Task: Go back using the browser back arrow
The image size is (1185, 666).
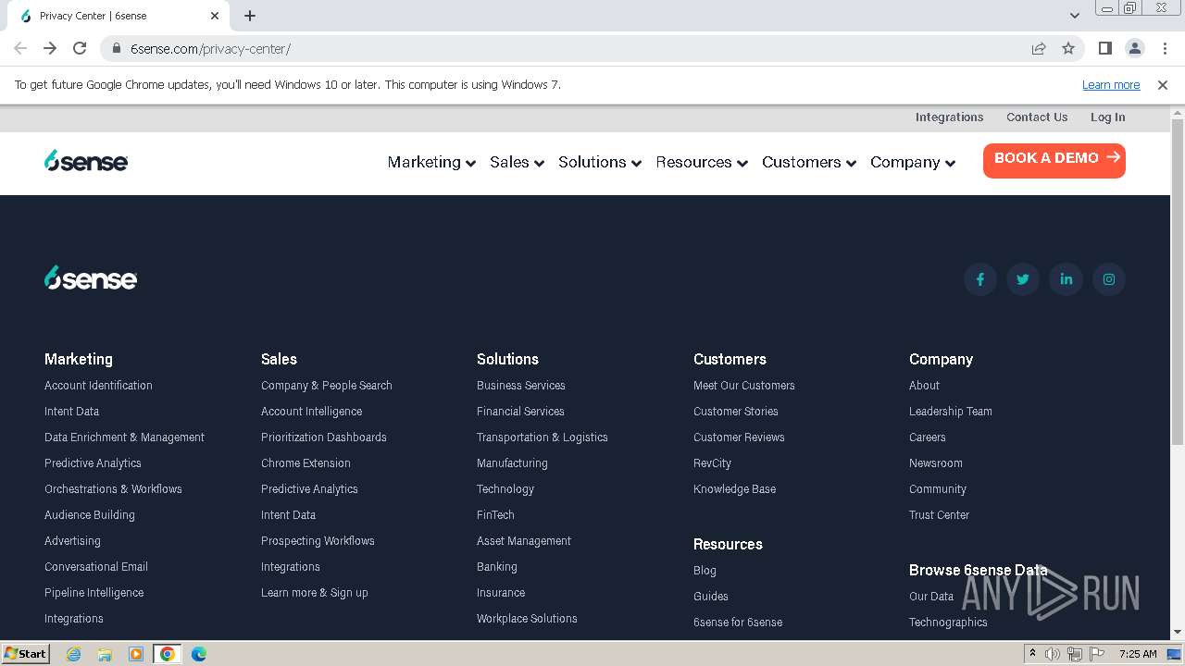Action: (20, 48)
